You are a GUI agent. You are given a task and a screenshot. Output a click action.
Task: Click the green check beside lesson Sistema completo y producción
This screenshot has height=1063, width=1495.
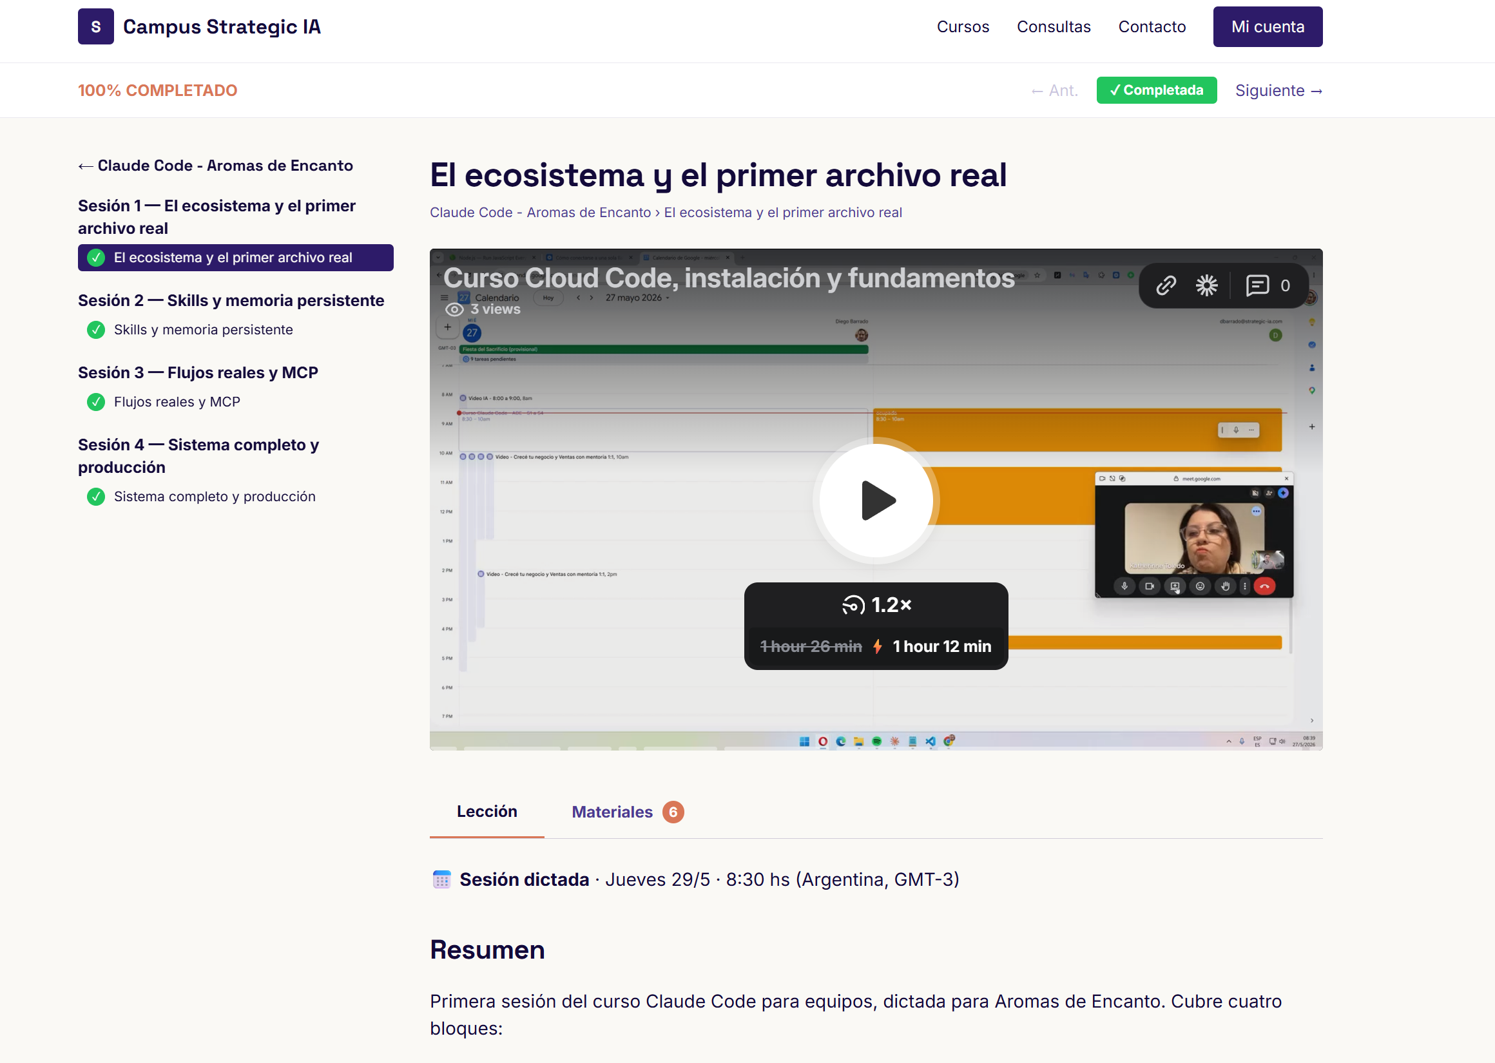point(96,497)
